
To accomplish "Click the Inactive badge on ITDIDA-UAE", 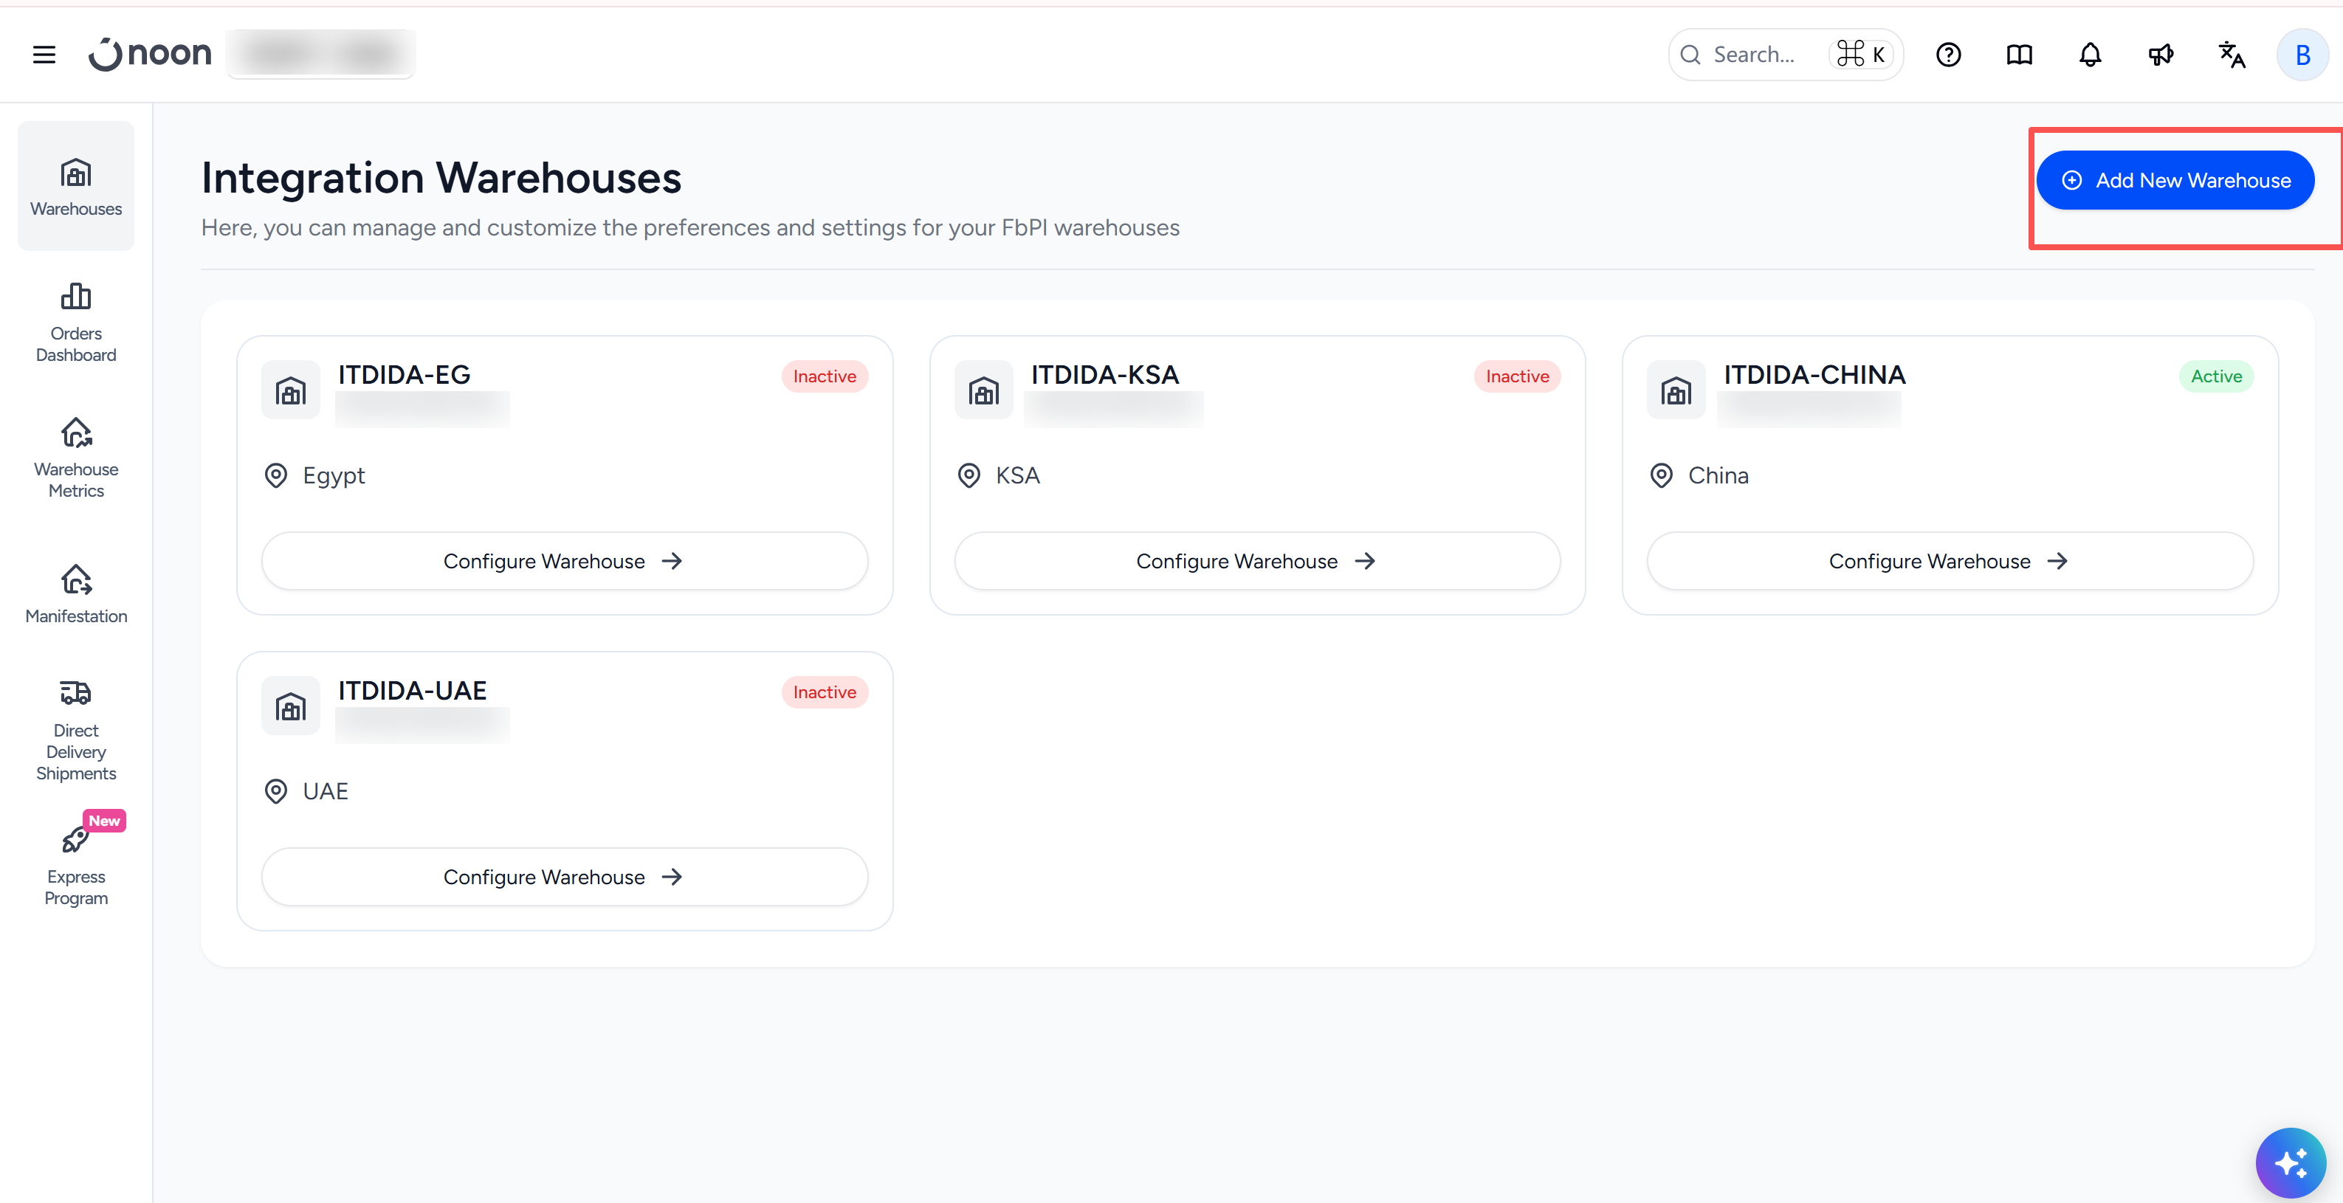I will 824,692.
